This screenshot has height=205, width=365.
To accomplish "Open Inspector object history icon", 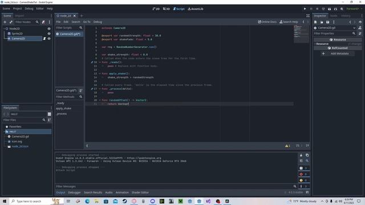I will coord(360,22).
